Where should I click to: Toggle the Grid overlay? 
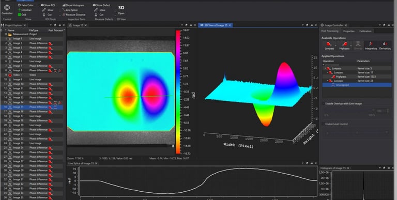22,14
